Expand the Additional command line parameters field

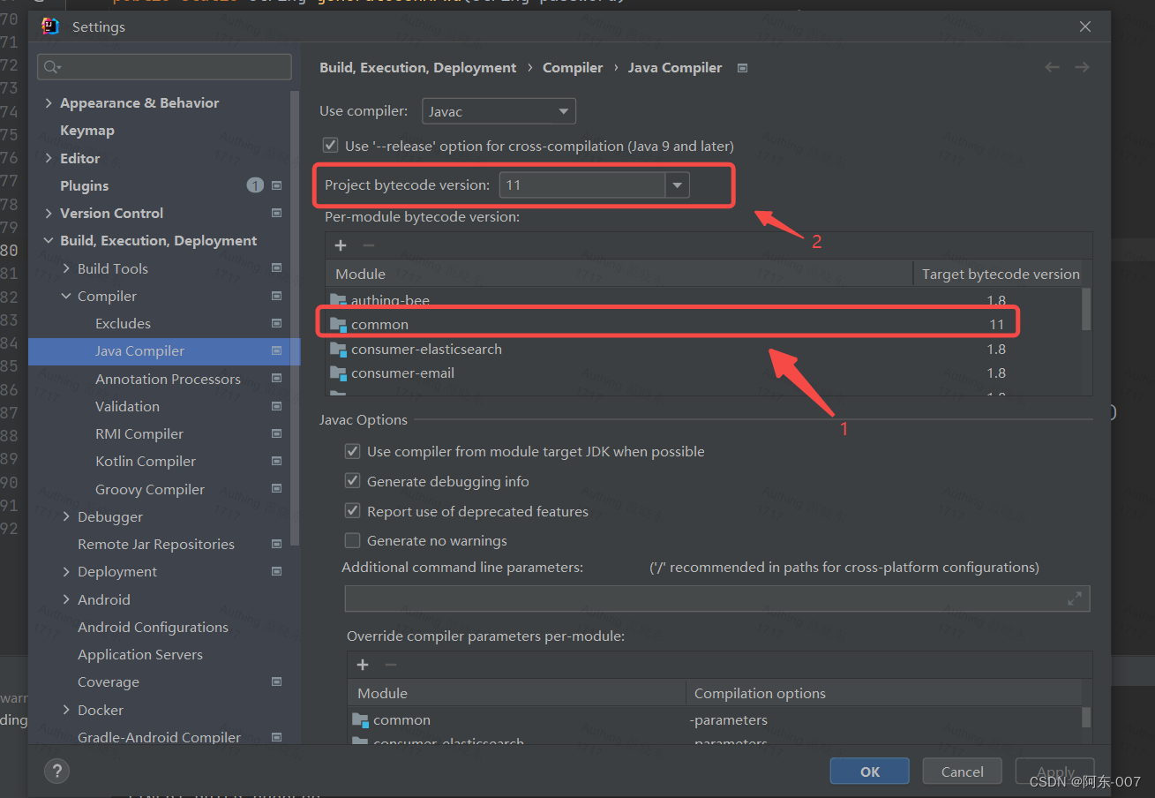[1074, 598]
